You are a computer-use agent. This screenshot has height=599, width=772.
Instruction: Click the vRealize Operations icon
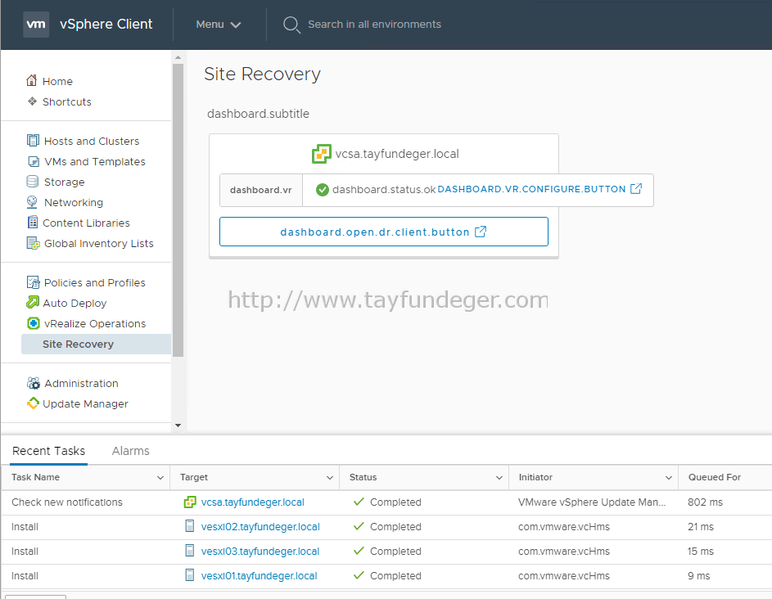click(x=33, y=323)
